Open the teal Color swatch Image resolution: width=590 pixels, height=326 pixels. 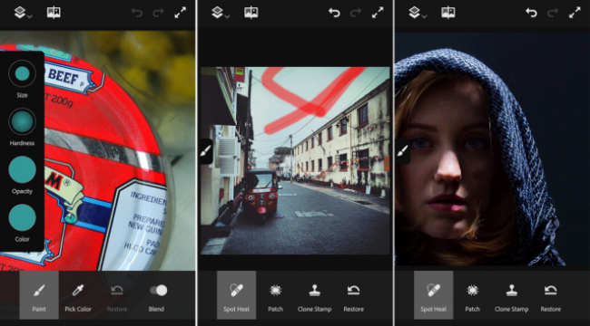coord(22,217)
